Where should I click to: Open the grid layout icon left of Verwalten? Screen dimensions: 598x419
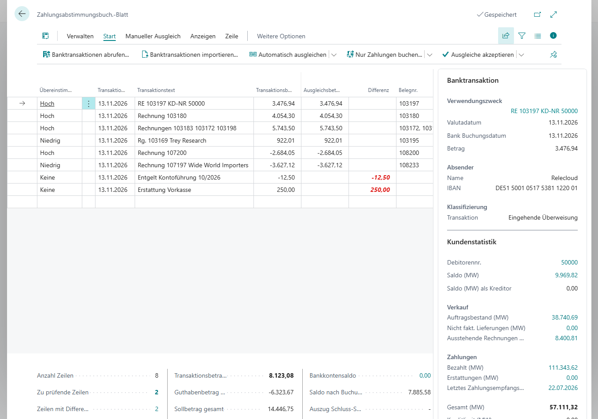point(45,36)
